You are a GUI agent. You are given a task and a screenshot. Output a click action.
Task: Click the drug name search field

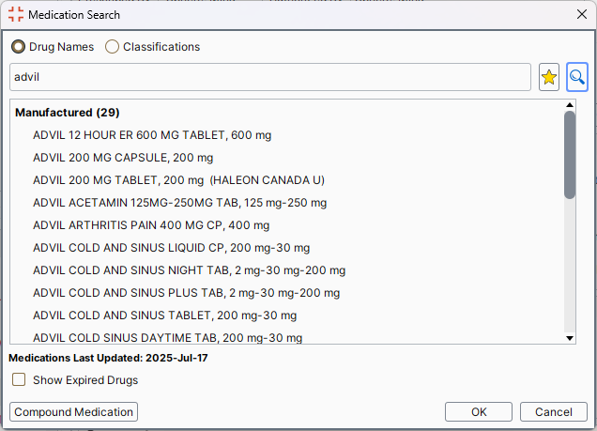pyautogui.click(x=270, y=77)
